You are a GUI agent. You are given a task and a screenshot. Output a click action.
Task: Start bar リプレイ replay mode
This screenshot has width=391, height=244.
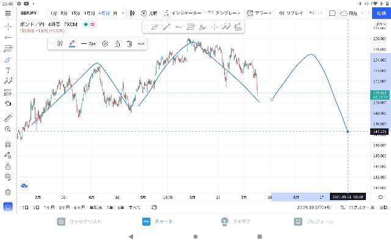[x=291, y=13]
